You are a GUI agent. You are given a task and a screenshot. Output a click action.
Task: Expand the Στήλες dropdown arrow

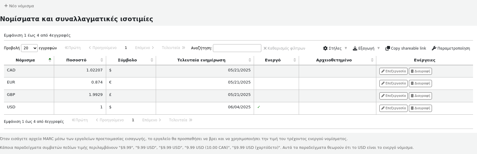[346, 48]
